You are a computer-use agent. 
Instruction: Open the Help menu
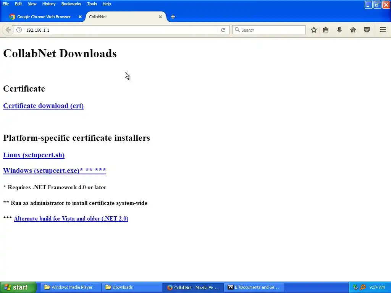point(107,4)
